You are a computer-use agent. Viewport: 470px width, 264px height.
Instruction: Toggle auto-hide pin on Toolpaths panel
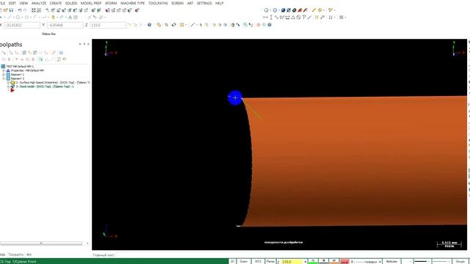tap(84, 44)
